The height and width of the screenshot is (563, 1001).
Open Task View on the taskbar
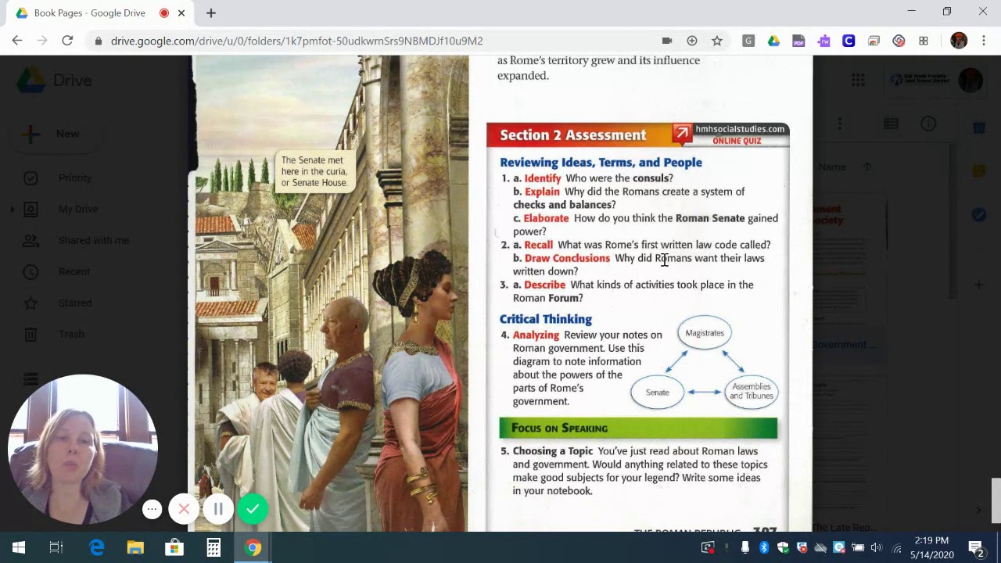click(56, 547)
